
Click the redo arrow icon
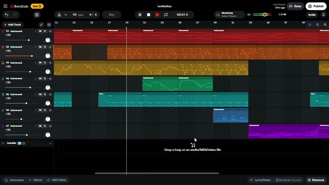tap(15, 15)
